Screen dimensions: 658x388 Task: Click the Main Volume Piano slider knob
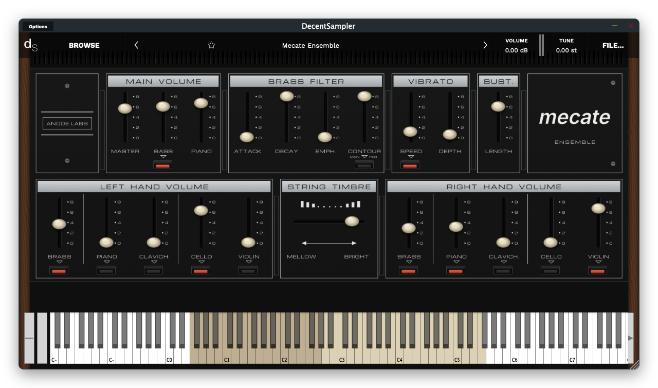coord(201,103)
